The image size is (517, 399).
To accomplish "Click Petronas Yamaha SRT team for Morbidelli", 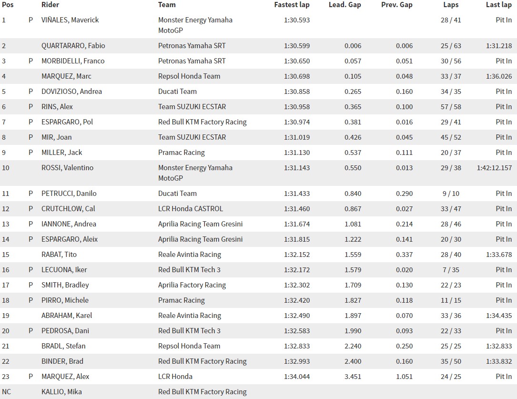I will tap(192, 61).
